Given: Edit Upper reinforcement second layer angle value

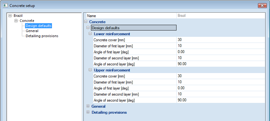Looking at the screenshot, I should click(x=221, y=100).
